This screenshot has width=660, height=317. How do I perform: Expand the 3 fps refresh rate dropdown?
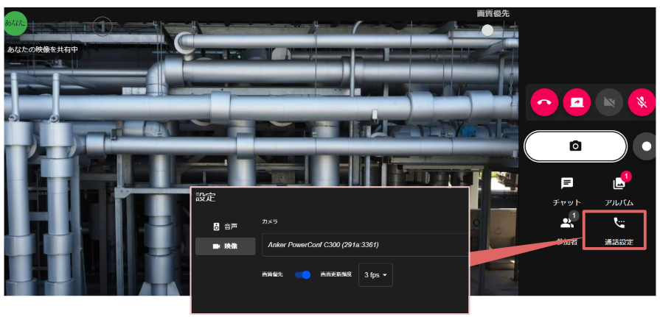tap(375, 275)
